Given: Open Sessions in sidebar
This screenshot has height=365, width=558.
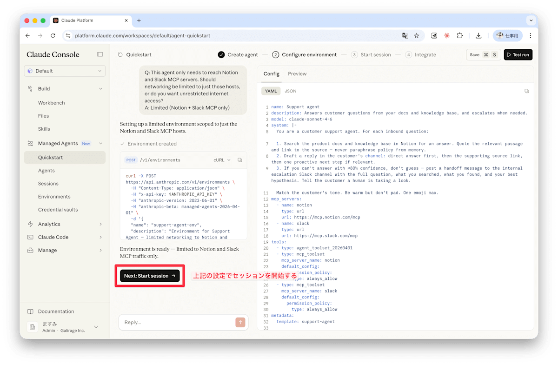Looking at the screenshot, I should [x=48, y=184].
